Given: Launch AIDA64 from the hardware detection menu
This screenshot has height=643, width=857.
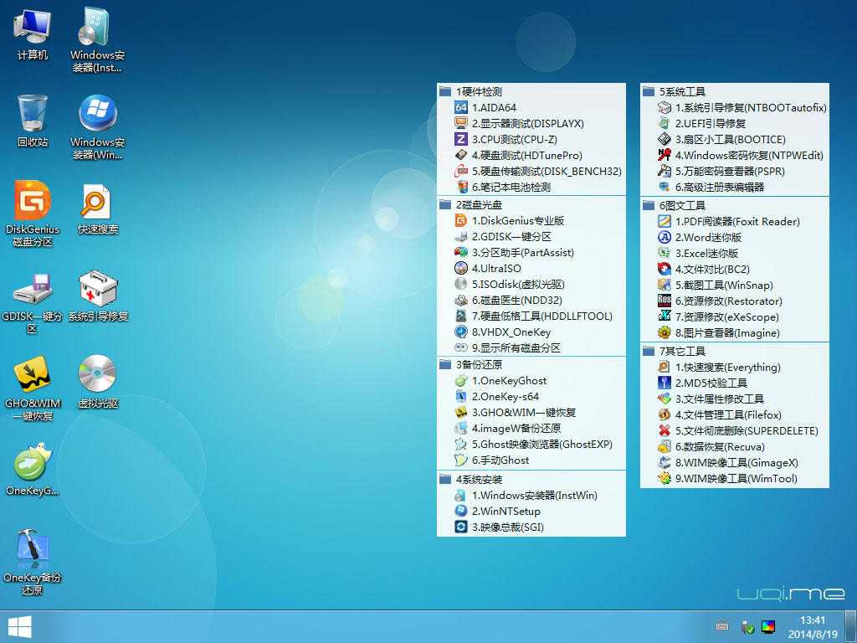Looking at the screenshot, I should click(x=494, y=107).
